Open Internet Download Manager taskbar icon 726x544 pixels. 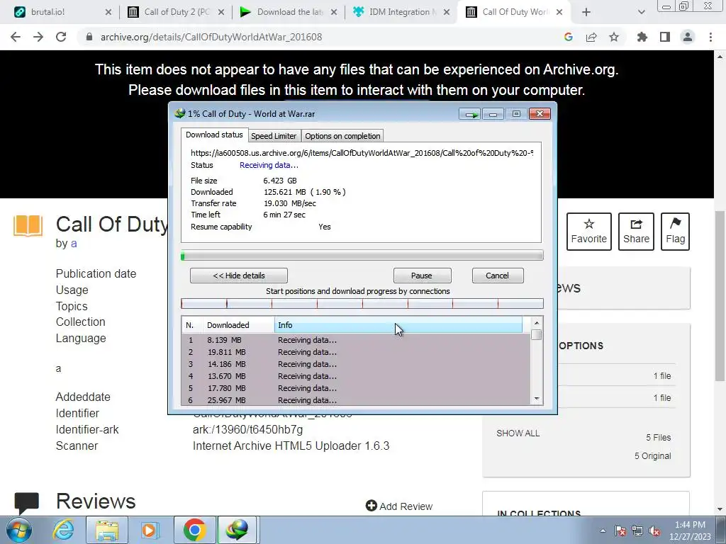[237, 530]
